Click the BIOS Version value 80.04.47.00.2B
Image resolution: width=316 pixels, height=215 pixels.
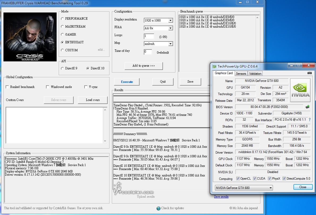pos(269,107)
